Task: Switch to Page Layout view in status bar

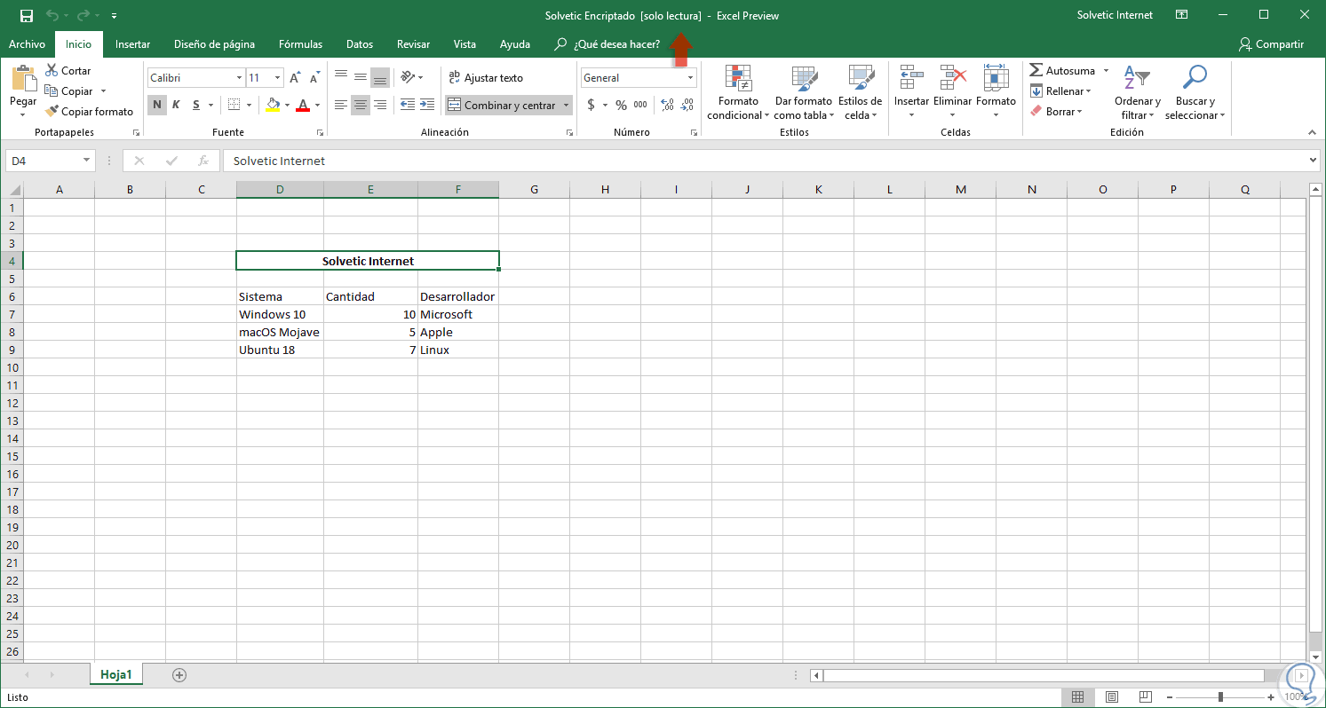Action: pos(1111,696)
